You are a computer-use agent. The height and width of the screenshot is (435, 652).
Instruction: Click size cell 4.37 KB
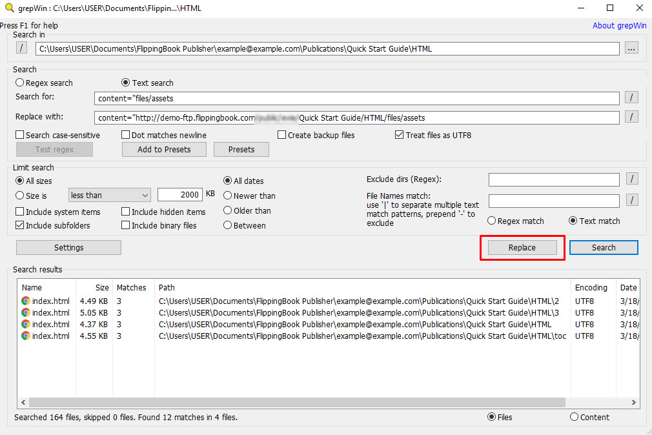[94, 325]
